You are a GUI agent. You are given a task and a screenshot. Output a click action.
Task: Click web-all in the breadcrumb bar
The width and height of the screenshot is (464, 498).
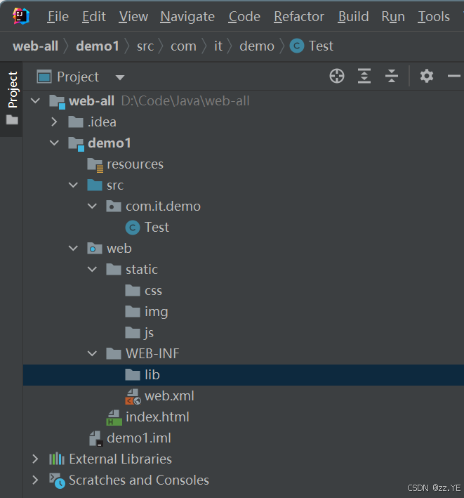coord(36,46)
